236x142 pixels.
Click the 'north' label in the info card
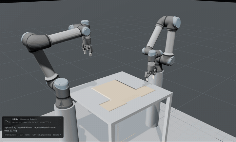[x=27, y=135]
